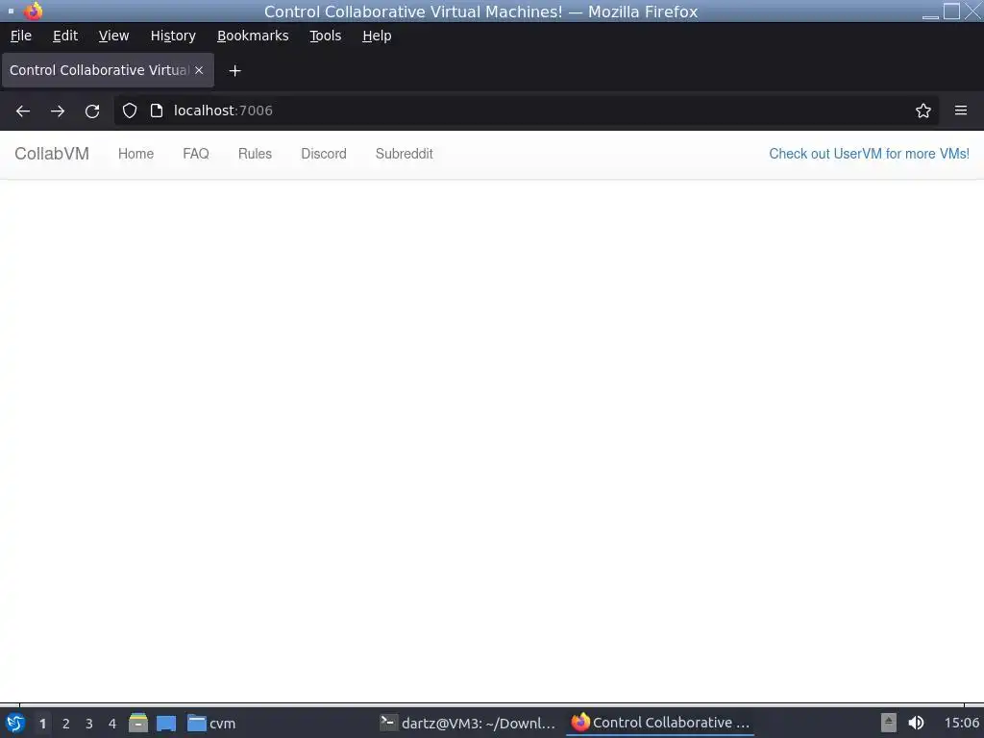The image size is (984, 738).
Task: Open the tracking protection shield icon
Action: 130,111
